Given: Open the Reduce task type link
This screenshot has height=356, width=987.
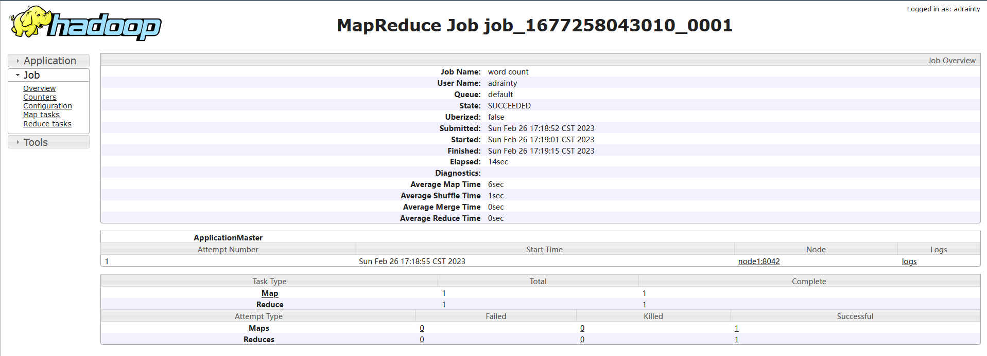Looking at the screenshot, I should [x=270, y=305].
